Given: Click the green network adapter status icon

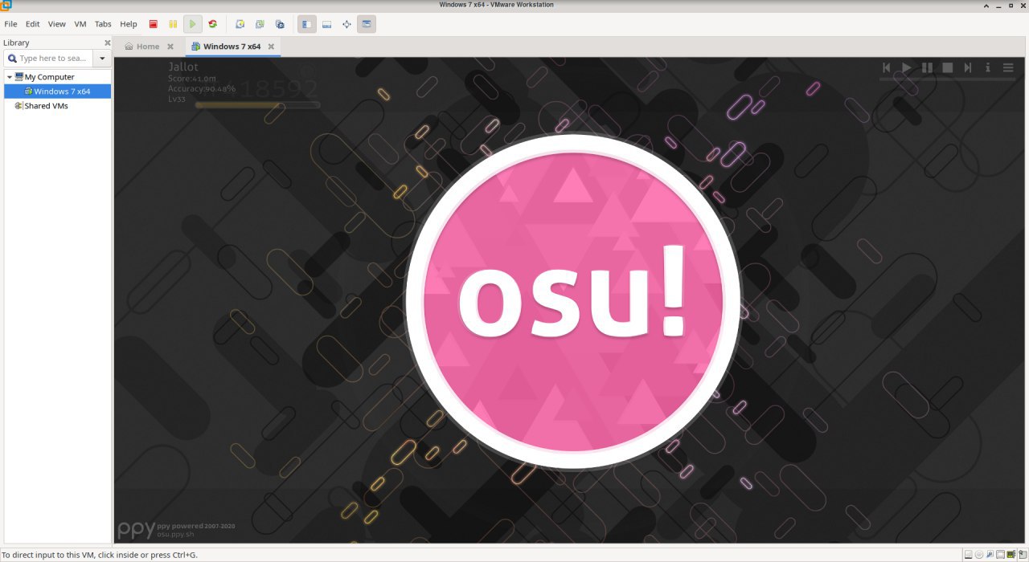Looking at the screenshot, I should click(x=1011, y=554).
